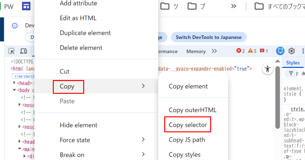Activate the inspect element picker tool
The height and width of the screenshot is (160, 305).
point(12,51)
